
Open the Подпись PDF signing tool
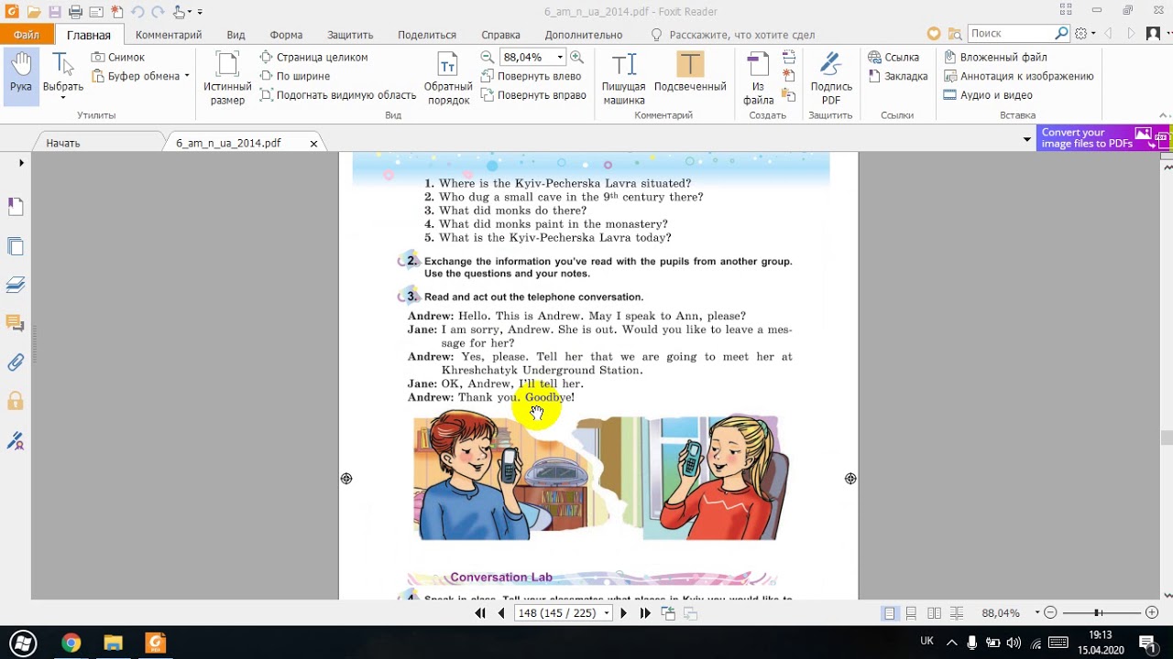[x=831, y=77]
